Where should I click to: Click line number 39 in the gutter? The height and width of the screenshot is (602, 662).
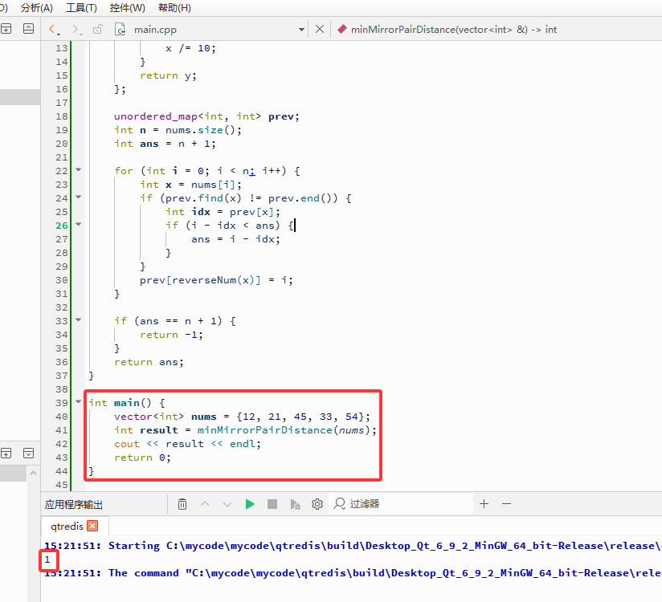pos(62,403)
